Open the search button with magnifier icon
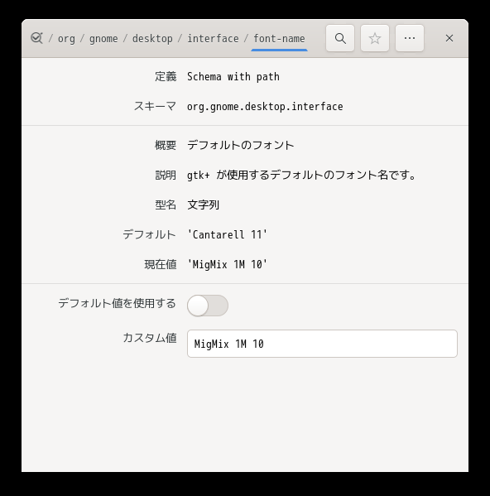 coord(340,38)
